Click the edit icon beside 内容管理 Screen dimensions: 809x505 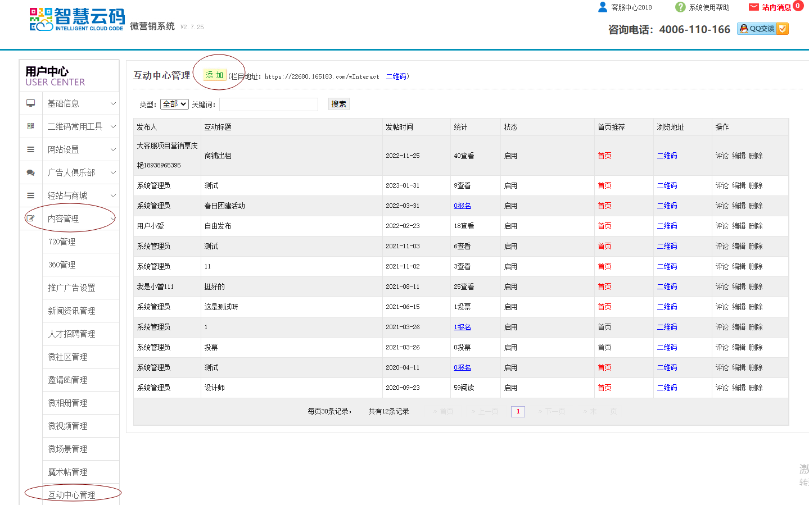click(31, 219)
